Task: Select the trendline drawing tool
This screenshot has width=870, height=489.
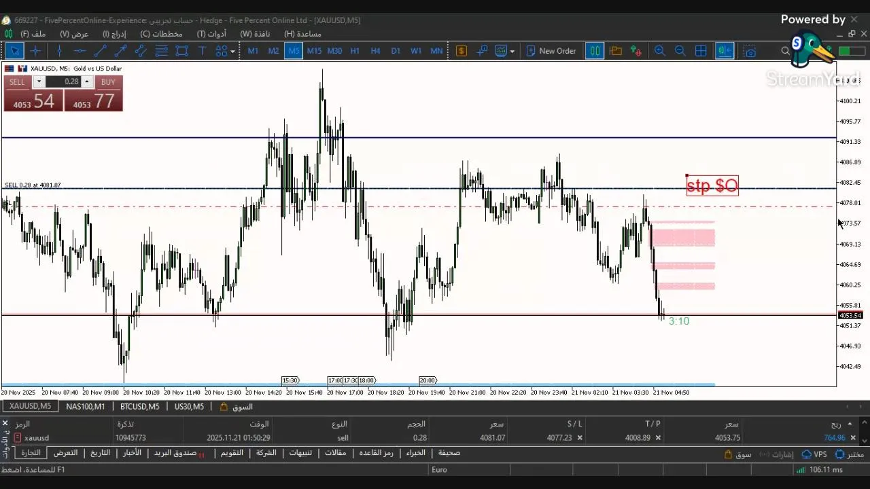Action: pos(100,51)
